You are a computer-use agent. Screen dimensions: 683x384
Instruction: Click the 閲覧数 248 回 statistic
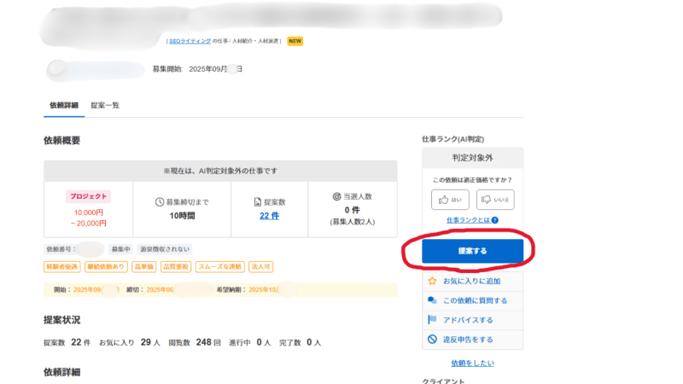195,343
